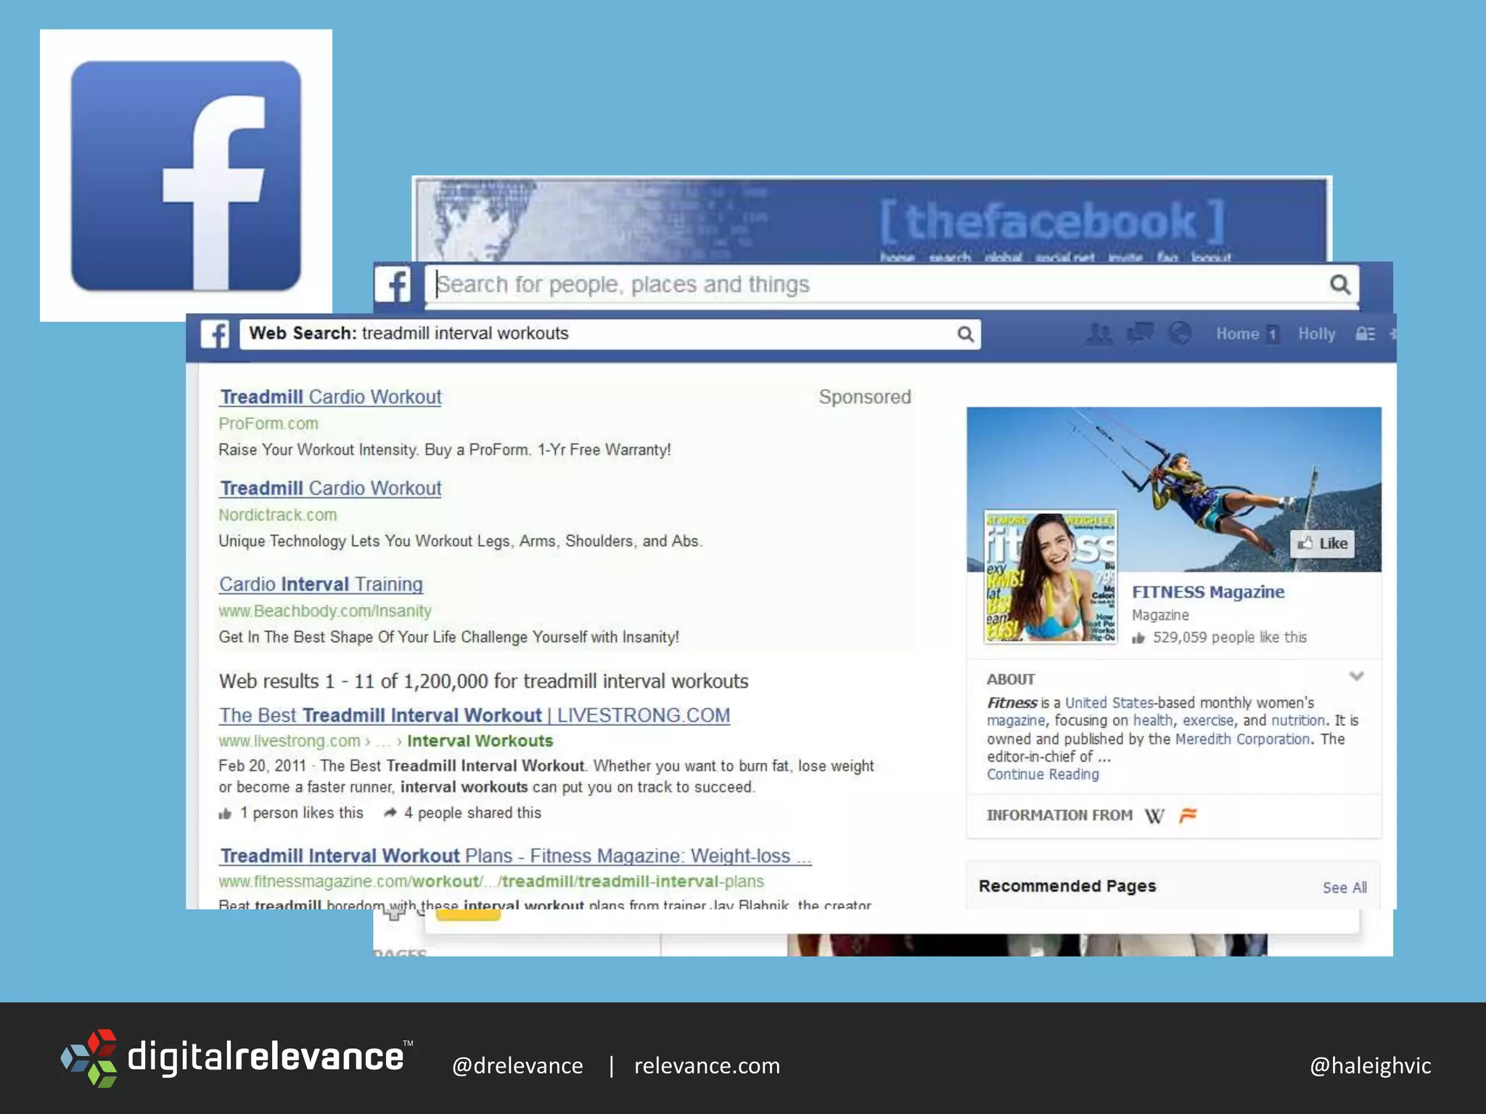Screen dimensions: 1486x1114
Task: Click the large Facebook app logo
Action: click(186, 176)
